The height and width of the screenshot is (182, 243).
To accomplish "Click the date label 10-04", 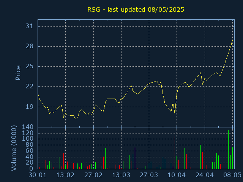I will [177, 175].
